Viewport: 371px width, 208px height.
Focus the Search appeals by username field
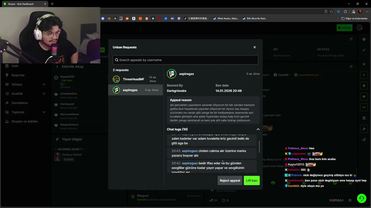click(x=185, y=60)
